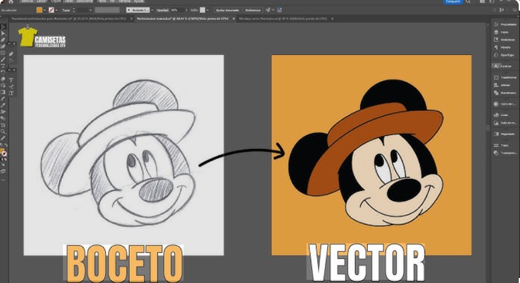
Task: Close the Thumbnail vectorizacion tab
Action: pos(131,19)
